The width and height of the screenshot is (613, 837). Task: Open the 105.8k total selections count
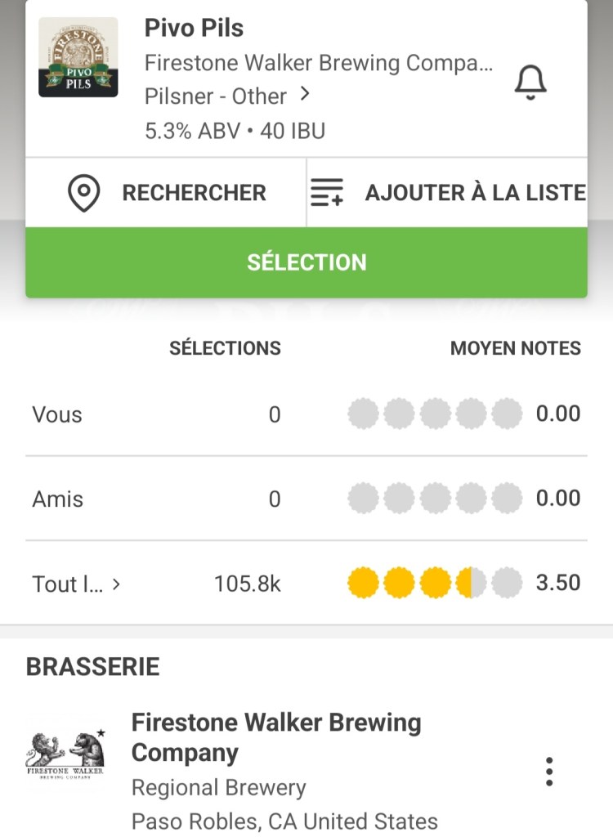[x=248, y=584]
